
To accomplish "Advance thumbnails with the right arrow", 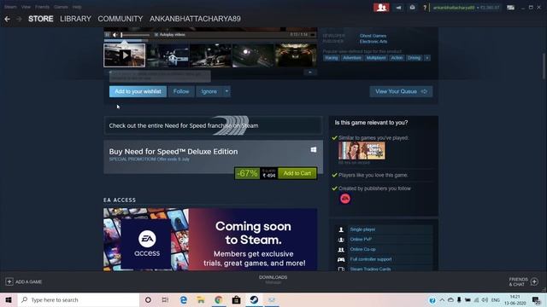I will 309,72.
